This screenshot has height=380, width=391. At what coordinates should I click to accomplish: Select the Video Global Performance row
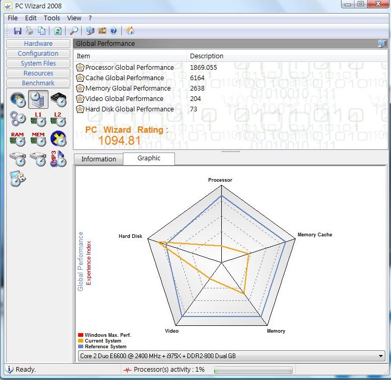point(124,98)
